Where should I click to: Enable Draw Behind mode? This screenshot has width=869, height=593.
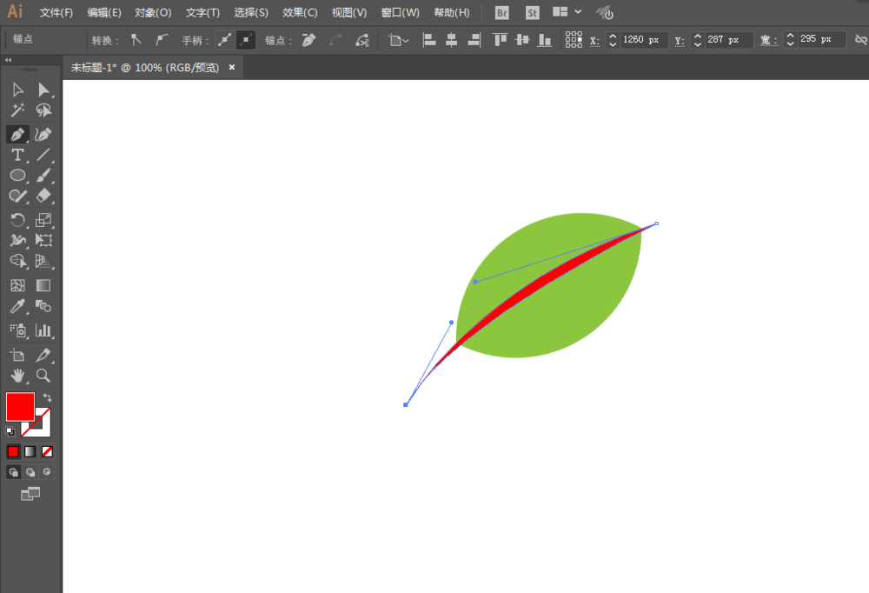point(30,472)
